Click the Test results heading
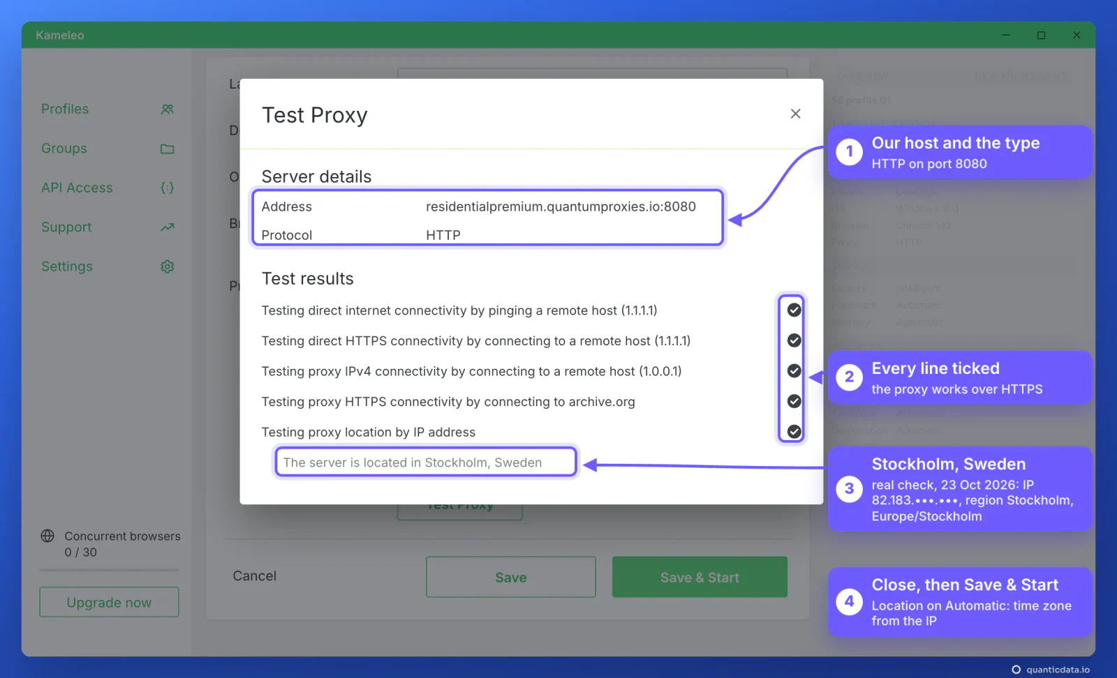Image resolution: width=1117 pixels, height=678 pixels. pyautogui.click(x=308, y=278)
